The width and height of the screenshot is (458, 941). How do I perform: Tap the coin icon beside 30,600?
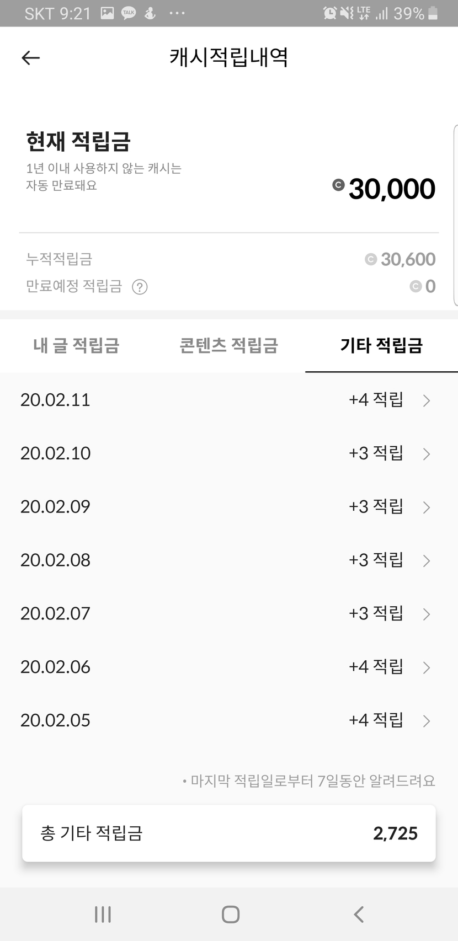[x=371, y=259]
